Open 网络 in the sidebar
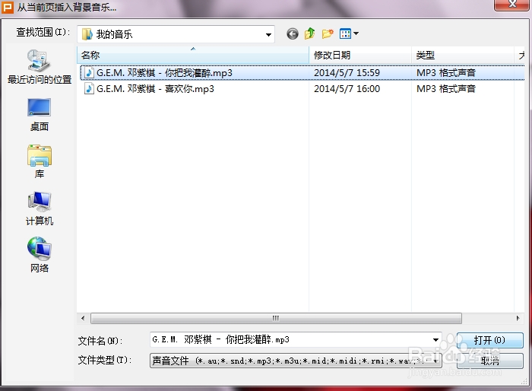The width and height of the screenshot is (532, 391). click(x=40, y=255)
